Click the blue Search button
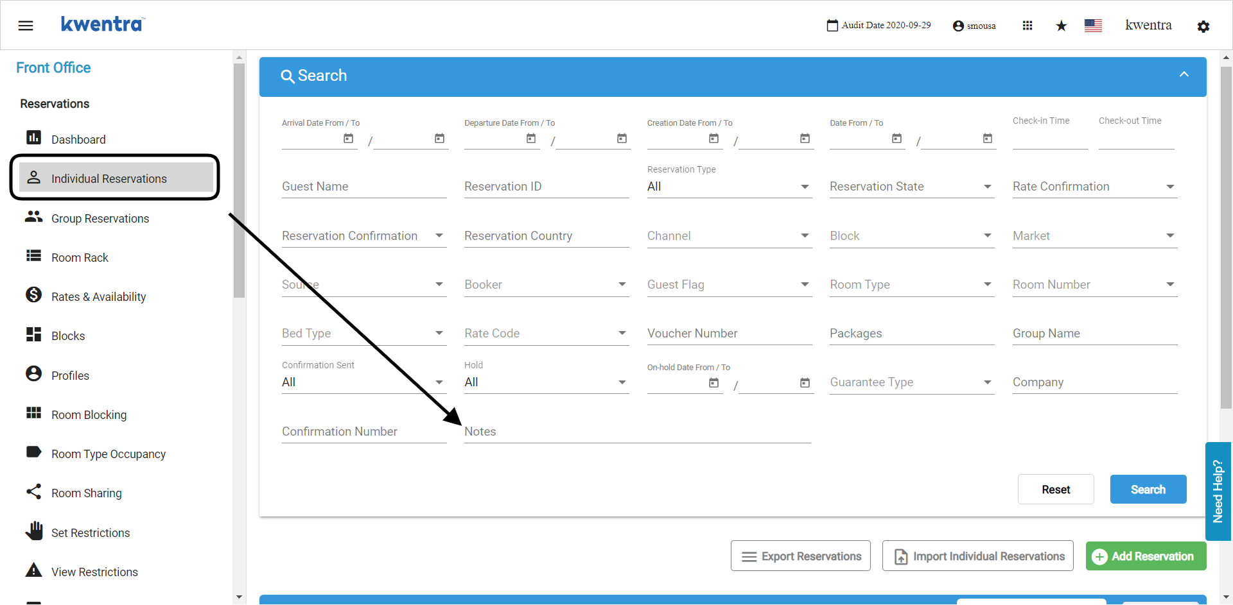 (1148, 490)
